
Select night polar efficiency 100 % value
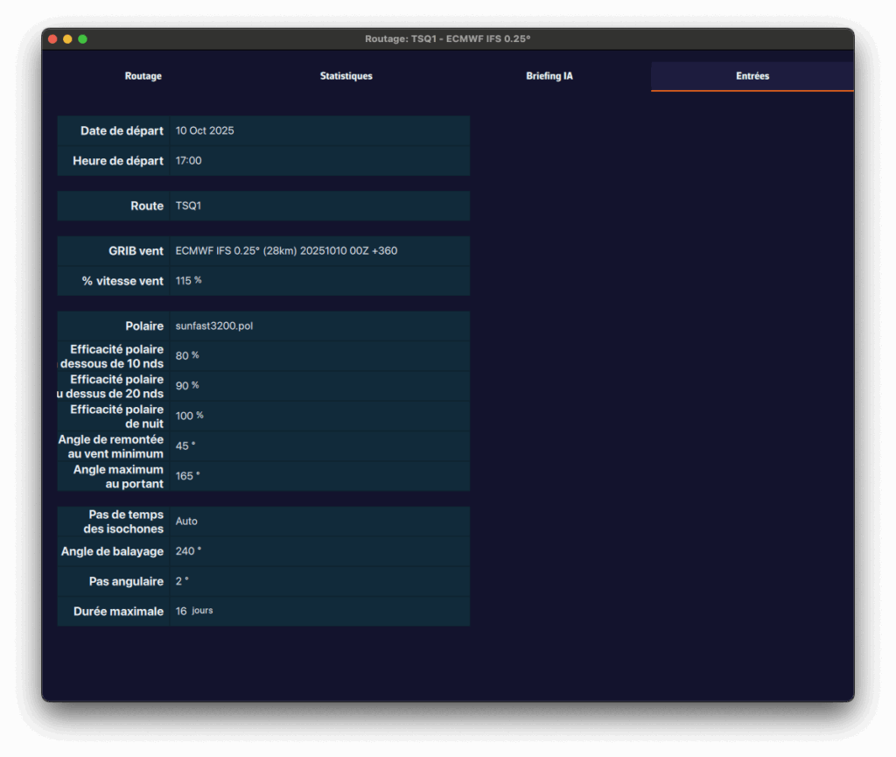pos(189,416)
